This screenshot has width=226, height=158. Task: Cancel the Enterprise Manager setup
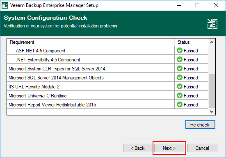202,148
